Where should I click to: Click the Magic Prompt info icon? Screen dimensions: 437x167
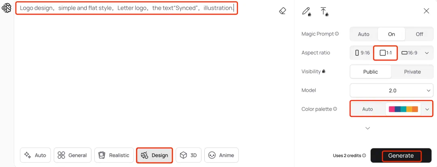coord(337,34)
